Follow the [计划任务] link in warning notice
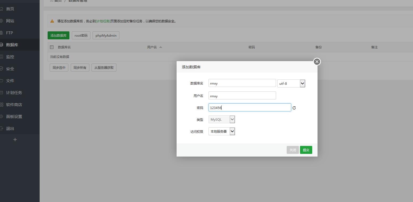This screenshot has width=413, height=202. pos(103,21)
